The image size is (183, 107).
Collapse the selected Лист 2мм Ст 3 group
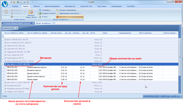(x=6, y=64)
